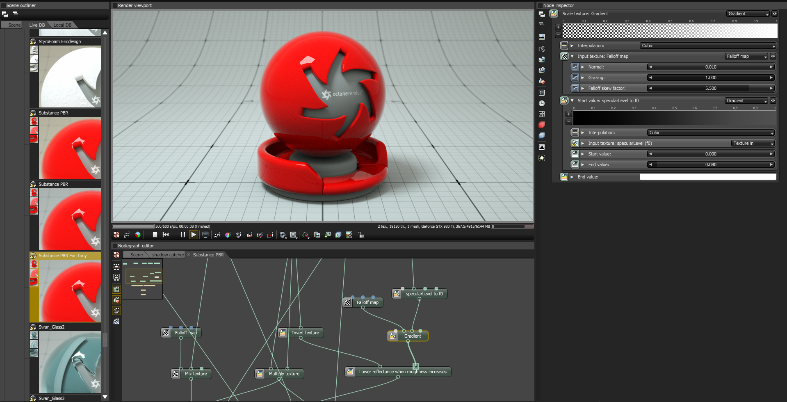
Task: Open the render priority gauge dropdown
Action: [x=306, y=235]
